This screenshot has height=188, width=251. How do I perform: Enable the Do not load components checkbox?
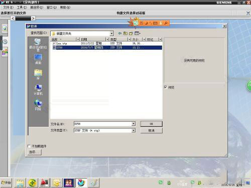click(x=29, y=146)
